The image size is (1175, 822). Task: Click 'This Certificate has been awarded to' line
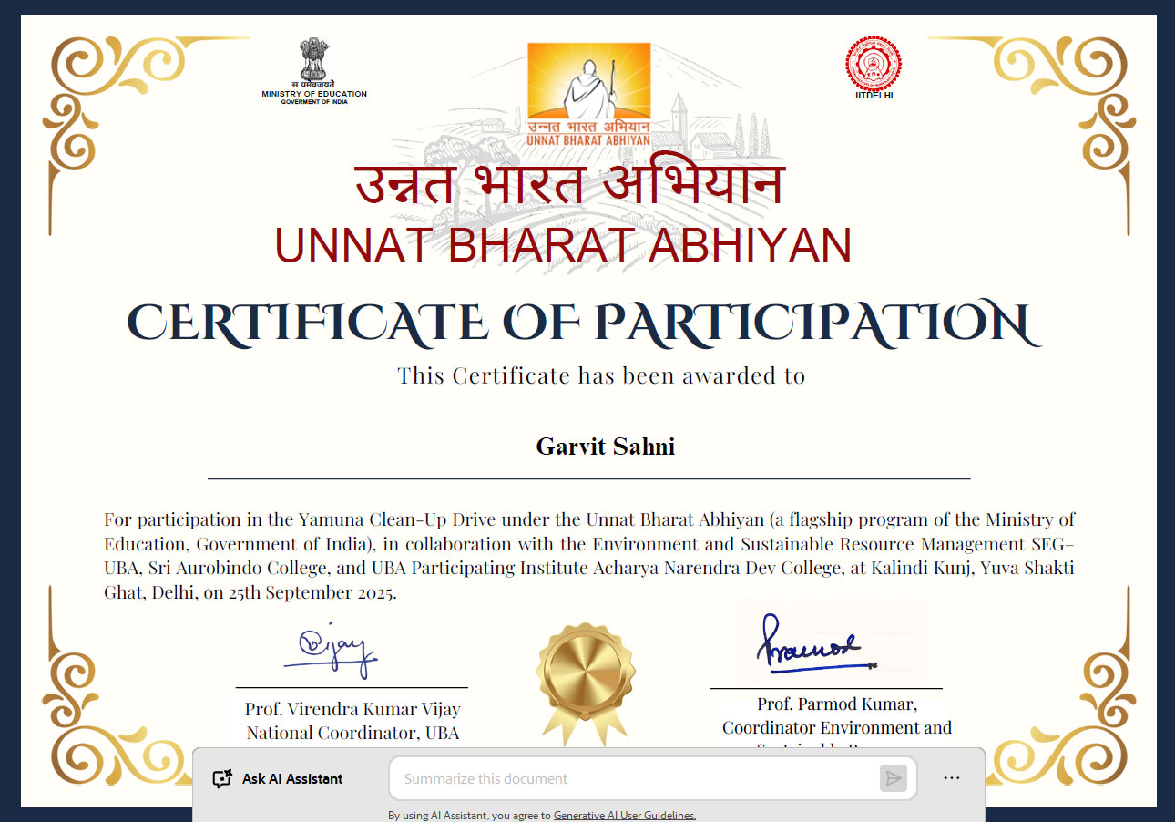pos(601,375)
